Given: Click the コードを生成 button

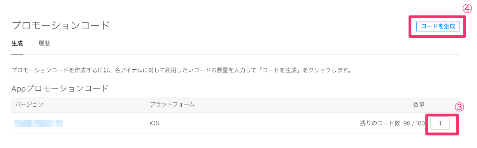Looking at the screenshot, I should [438, 26].
